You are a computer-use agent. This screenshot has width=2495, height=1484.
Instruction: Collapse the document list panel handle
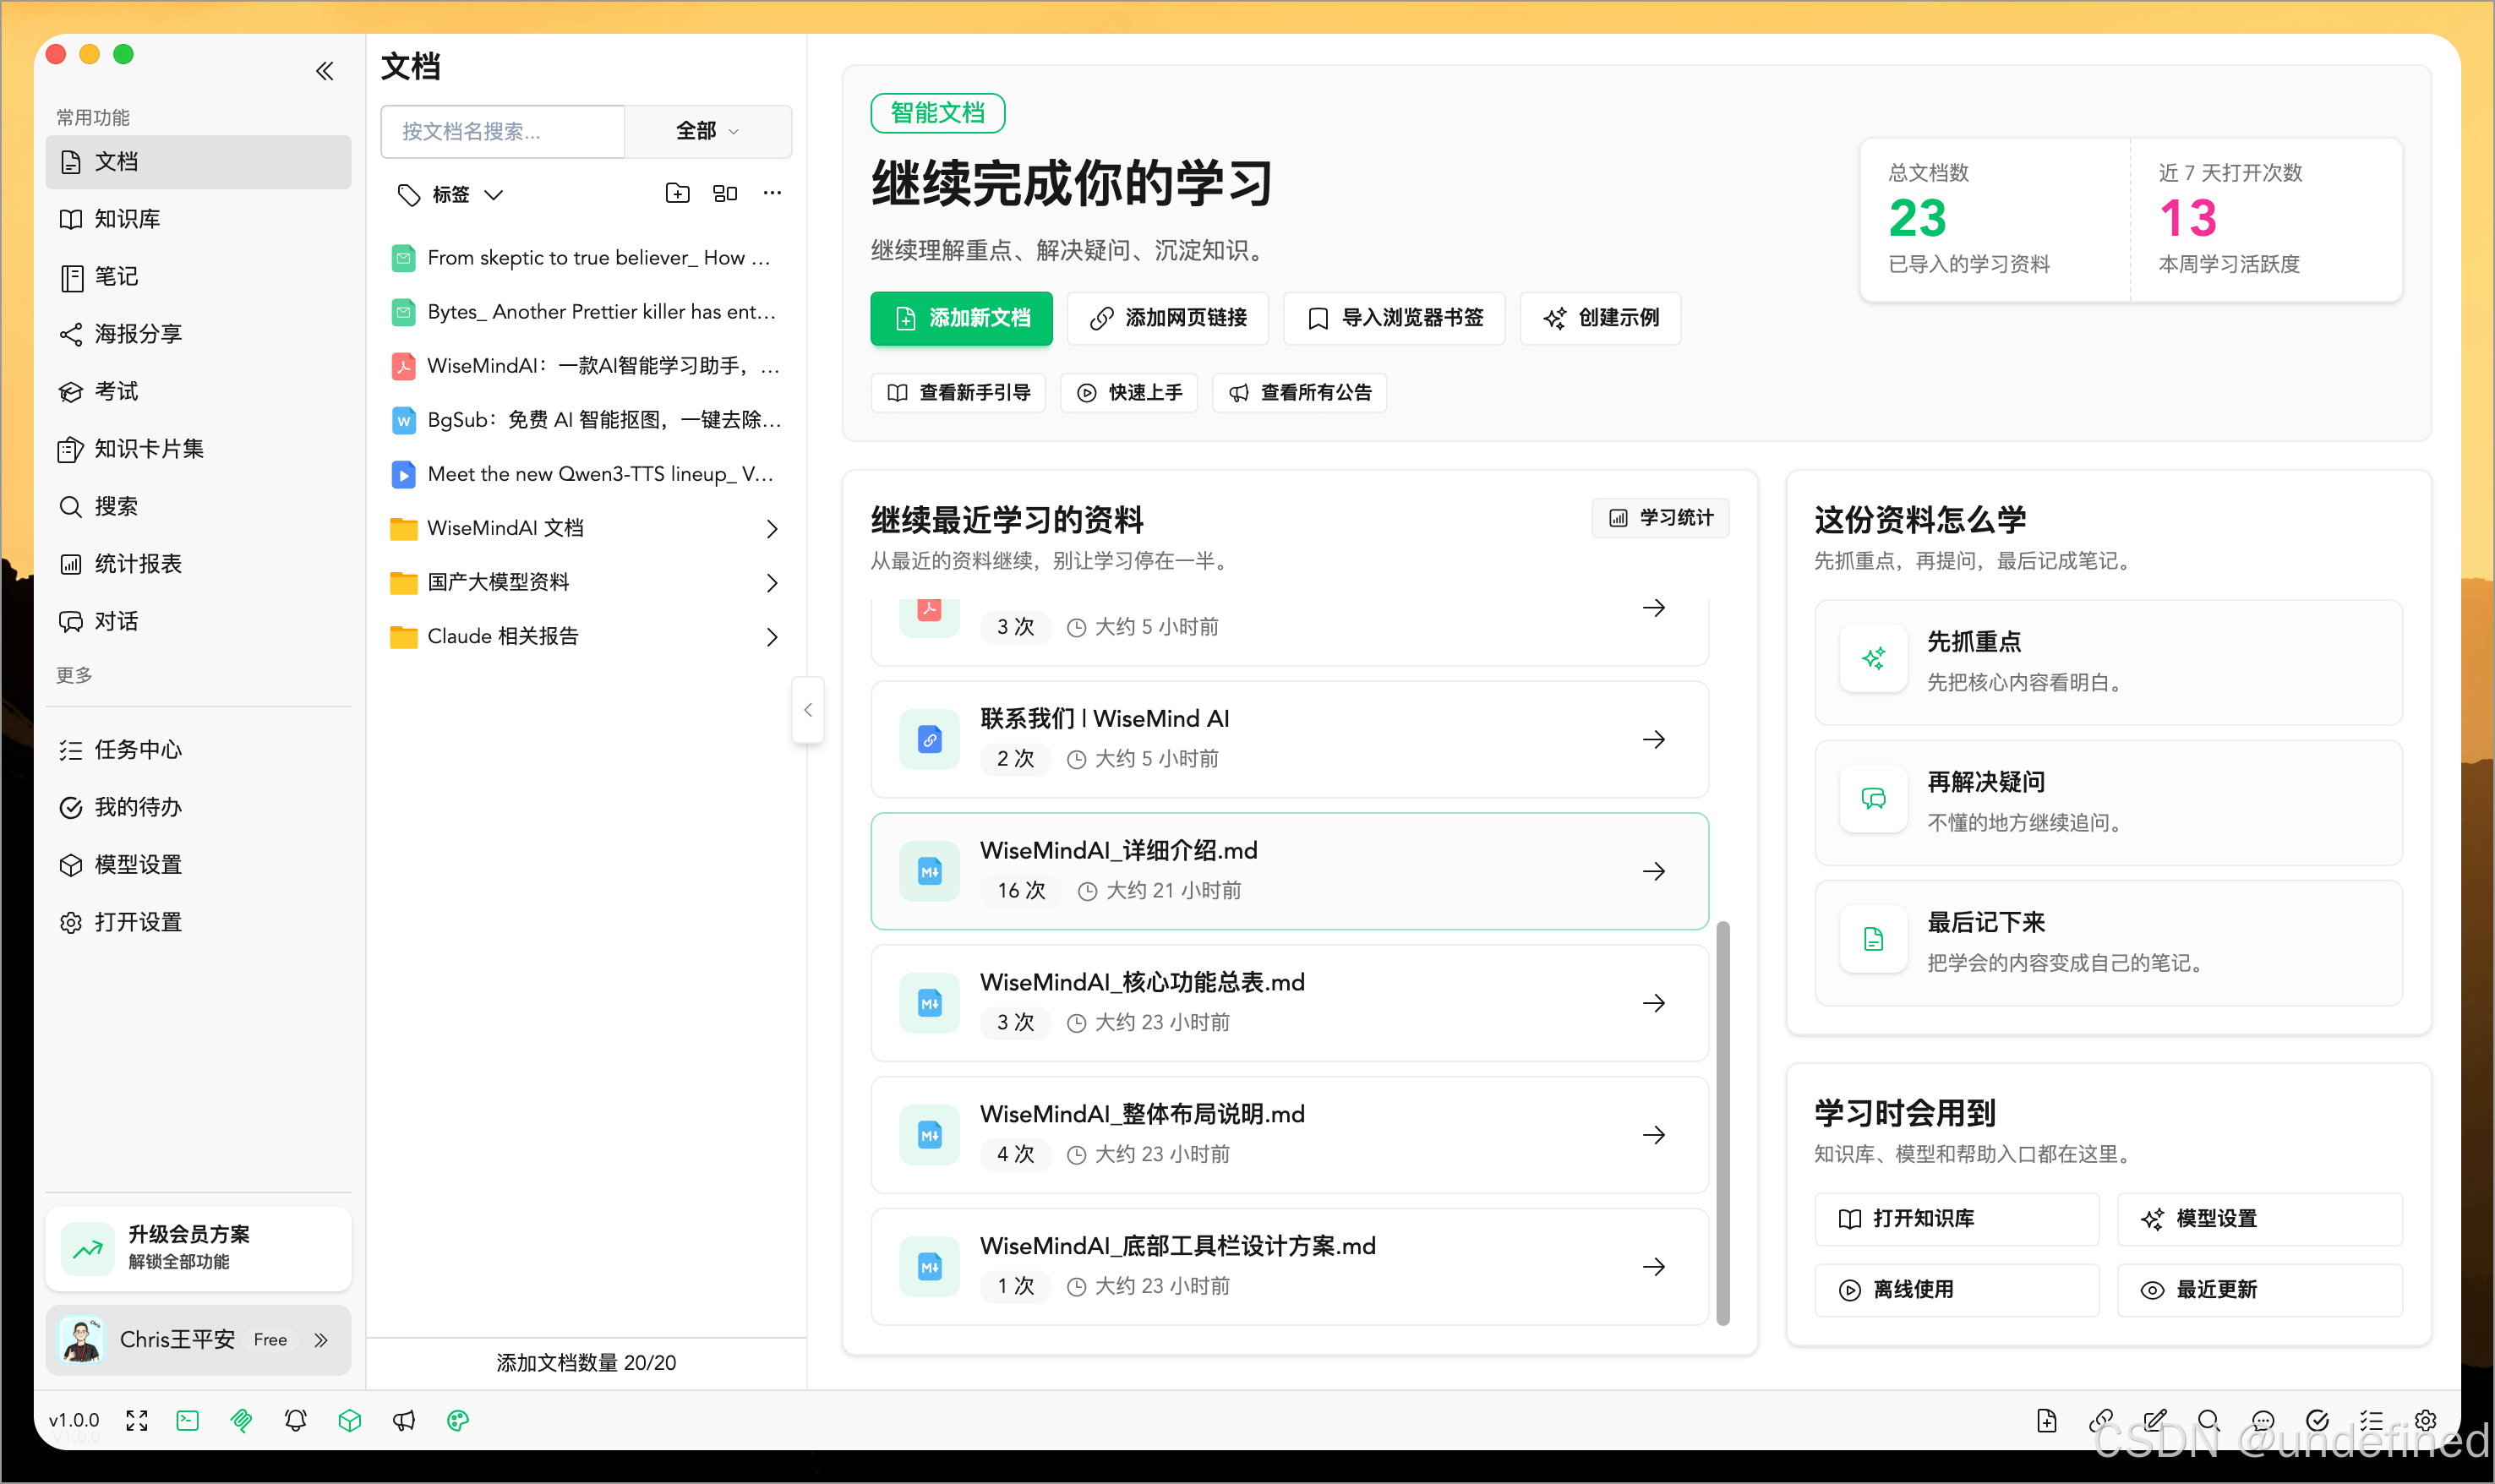pyautogui.click(x=808, y=710)
